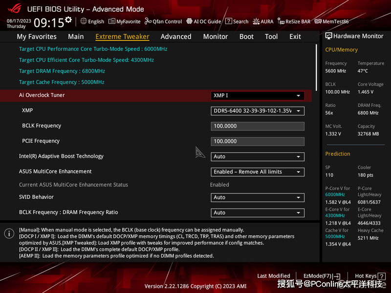Open the Boot tab

(246, 37)
